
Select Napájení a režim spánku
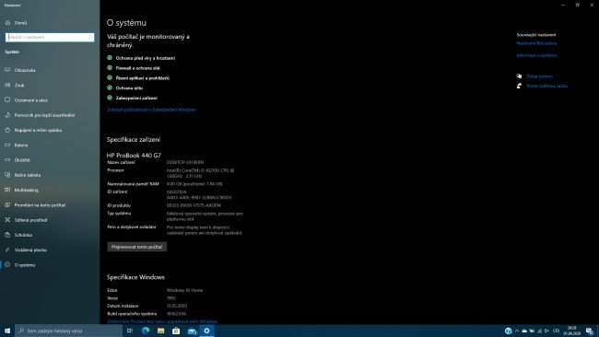point(33,130)
